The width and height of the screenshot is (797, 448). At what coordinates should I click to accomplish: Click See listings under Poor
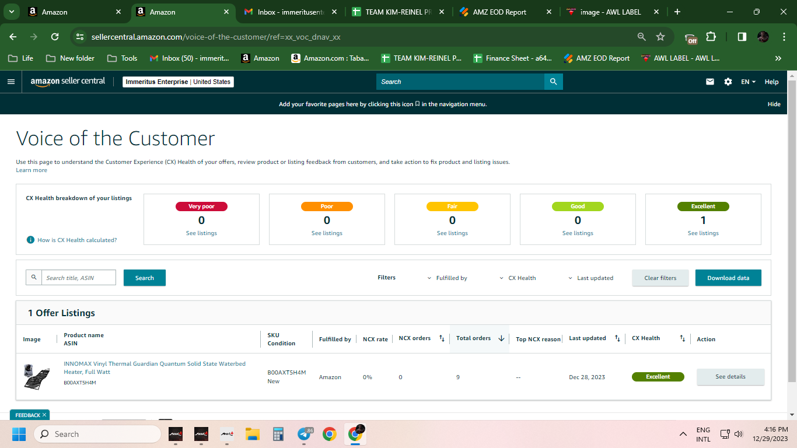pos(327,233)
